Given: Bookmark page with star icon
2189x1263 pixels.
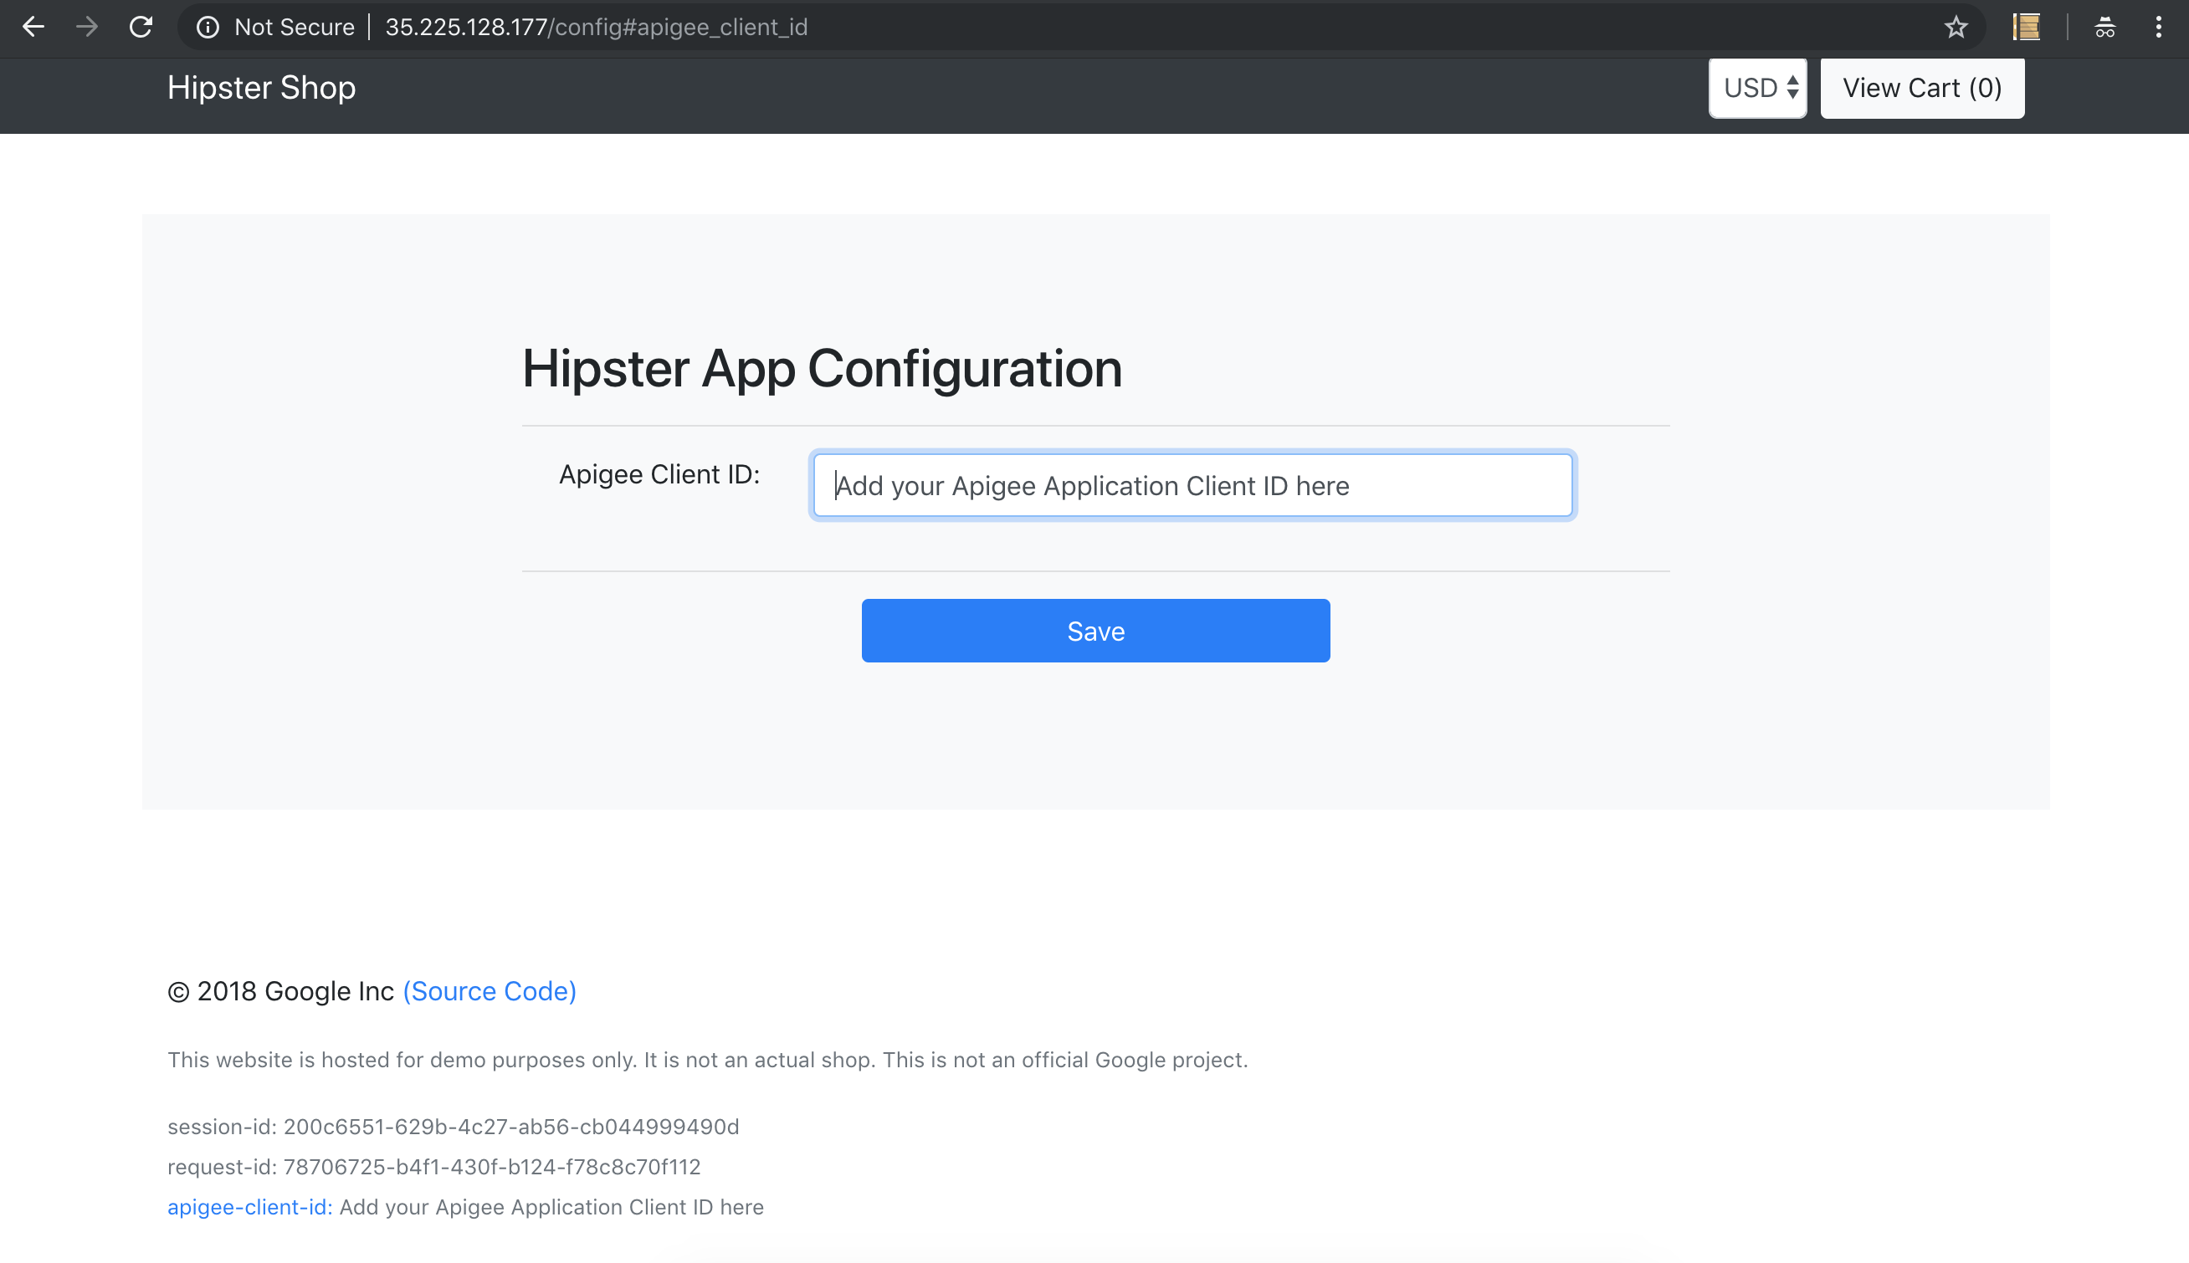Looking at the screenshot, I should 1956,28.
